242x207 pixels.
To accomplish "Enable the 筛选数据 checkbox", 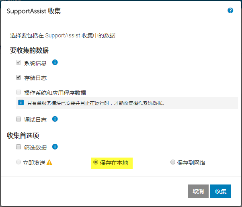I will pyautogui.click(x=18, y=147).
